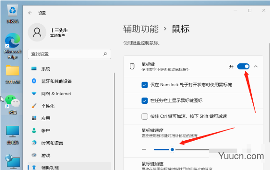The height and width of the screenshot is (170, 270).
Task: Click the mouse keys speed slider thumb
Action: (x=172, y=150)
